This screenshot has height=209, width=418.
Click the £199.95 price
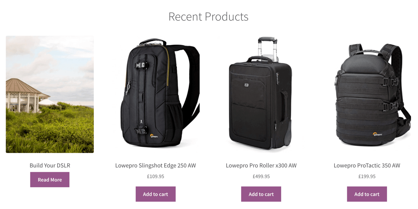pyautogui.click(x=367, y=176)
